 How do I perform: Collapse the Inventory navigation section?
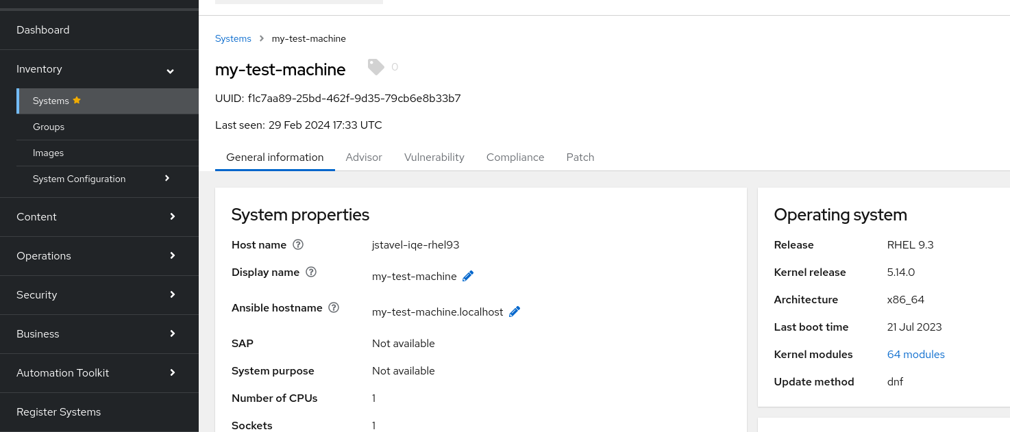[170, 70]
